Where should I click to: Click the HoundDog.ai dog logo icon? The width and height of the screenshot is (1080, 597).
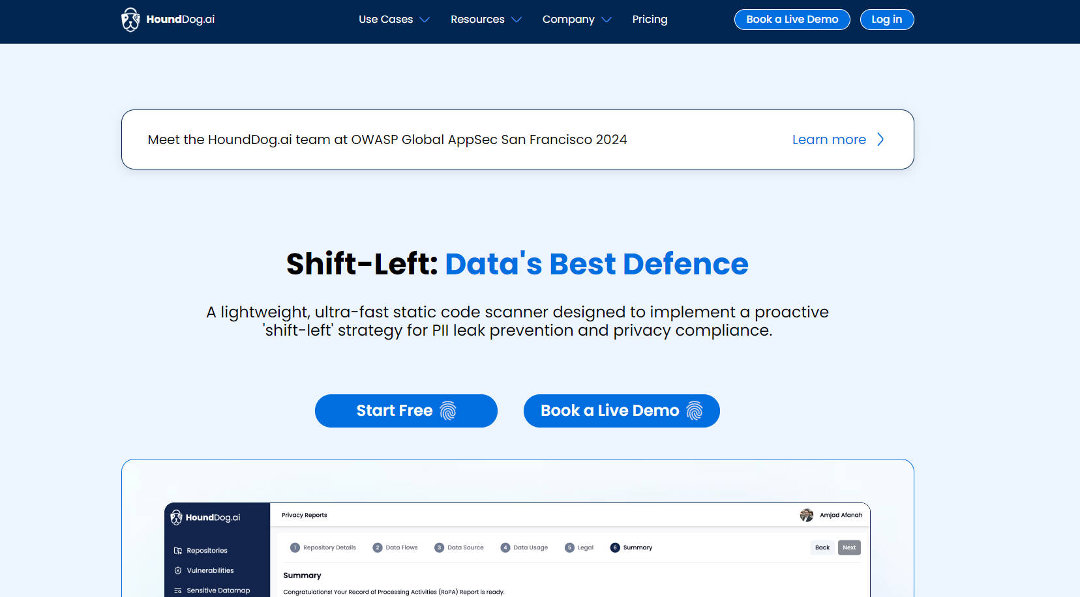tap(130, 20)
